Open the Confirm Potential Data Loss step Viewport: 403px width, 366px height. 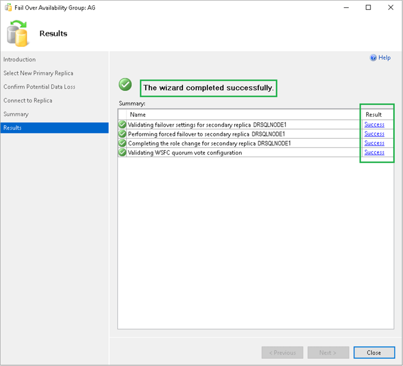coord(39,87)
